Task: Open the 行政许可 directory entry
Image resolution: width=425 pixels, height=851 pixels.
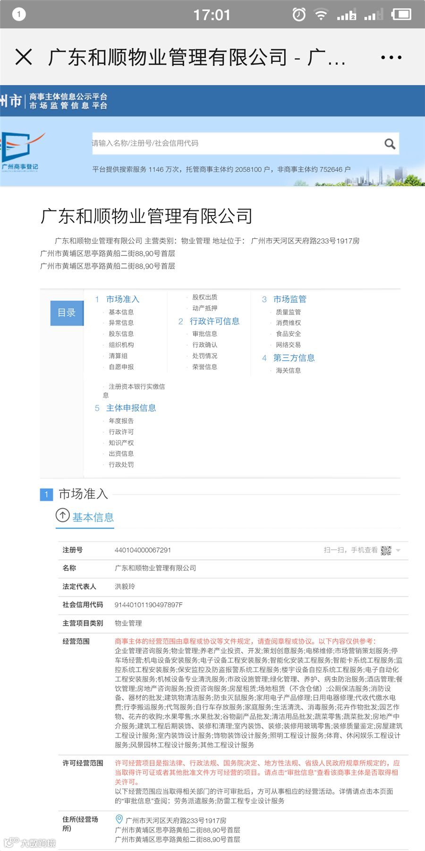Action: (121, 432)
